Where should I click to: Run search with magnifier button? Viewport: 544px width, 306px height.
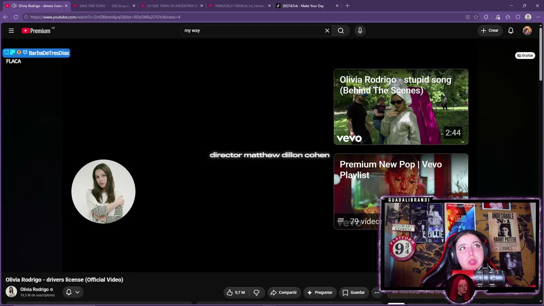click(x=341, y=31)
